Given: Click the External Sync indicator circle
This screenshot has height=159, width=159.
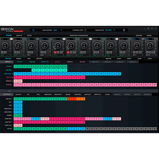Looking at the screenshot, I should point(85,30).
